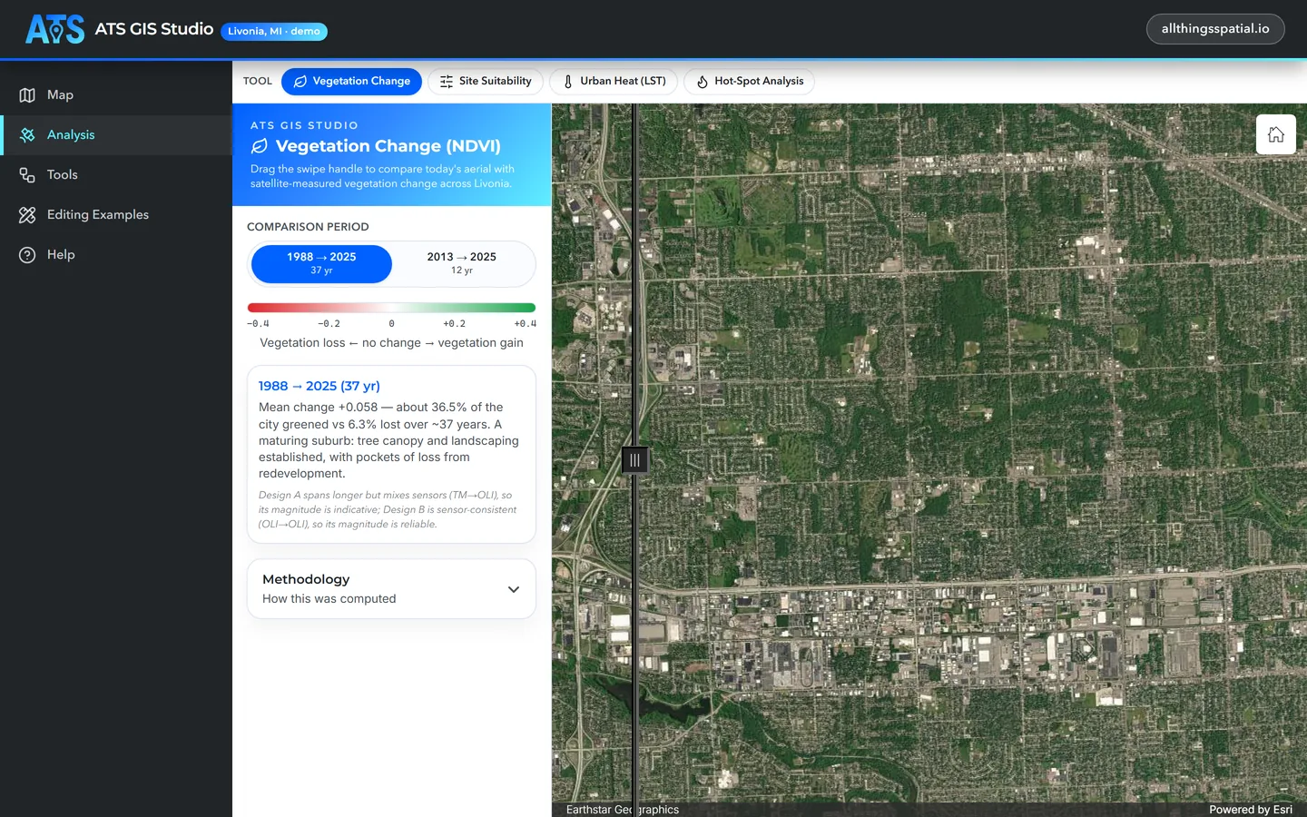
Task: Click the 'Vegetation loss ← no change → vegetation gain' caption
Action: coord(391,343)
